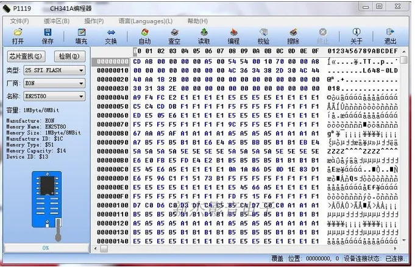Click ASCII header 0123456789ABCDEF
Viewport: 415px width, 267px height.
pos(363,51)
